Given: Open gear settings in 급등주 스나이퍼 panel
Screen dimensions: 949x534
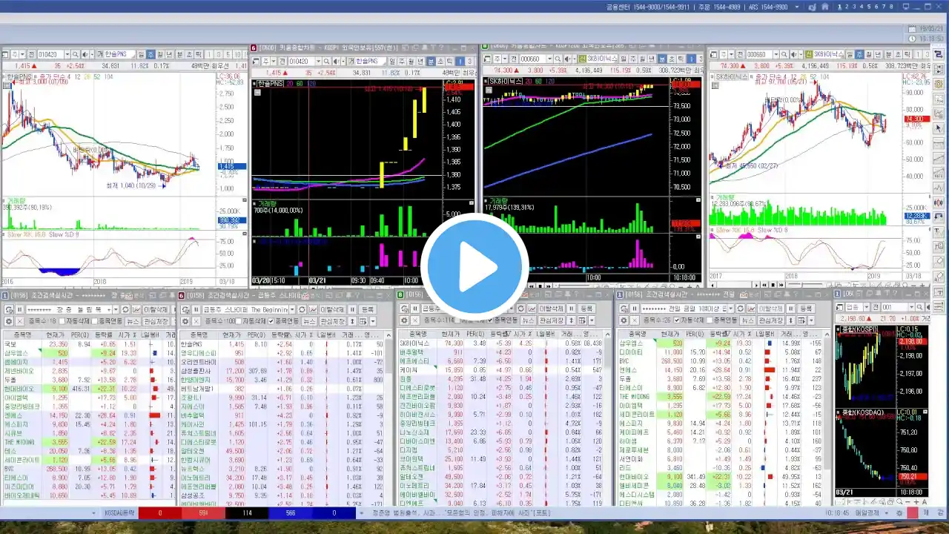Looking at the screenshot, I should (x=185, y=320).
